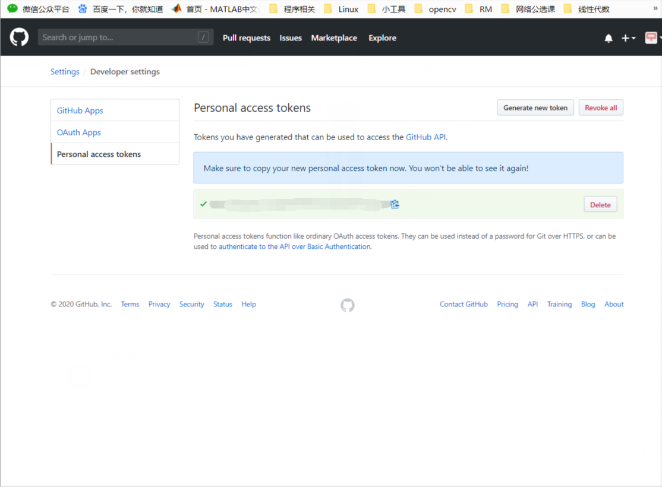Go to Pull requests
The image size is (662, 487).
click(x=247, y=38)
